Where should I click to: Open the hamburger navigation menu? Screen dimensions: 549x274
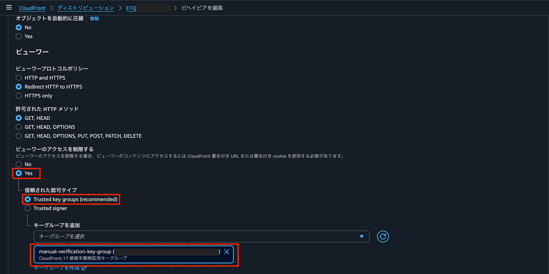point(9,8)
